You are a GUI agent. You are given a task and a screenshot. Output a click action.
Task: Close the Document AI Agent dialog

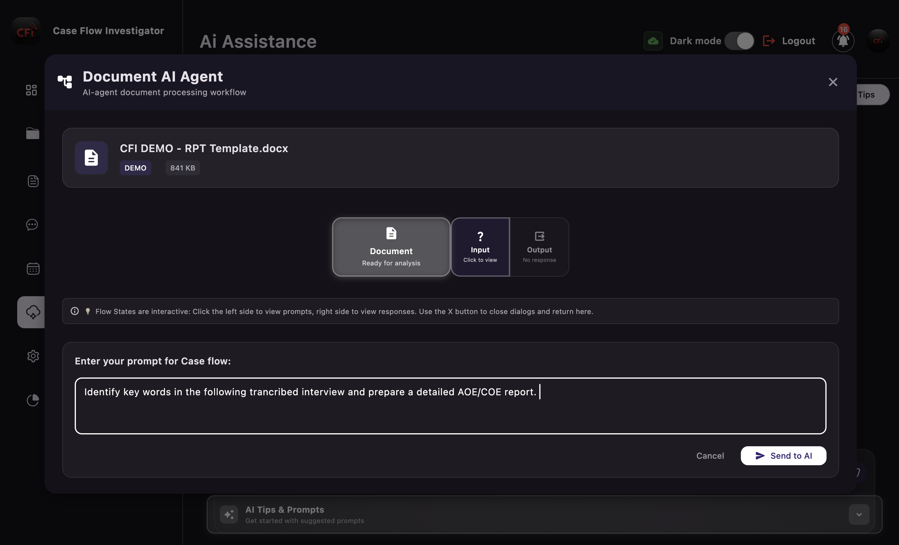click(x=833, y=82)
